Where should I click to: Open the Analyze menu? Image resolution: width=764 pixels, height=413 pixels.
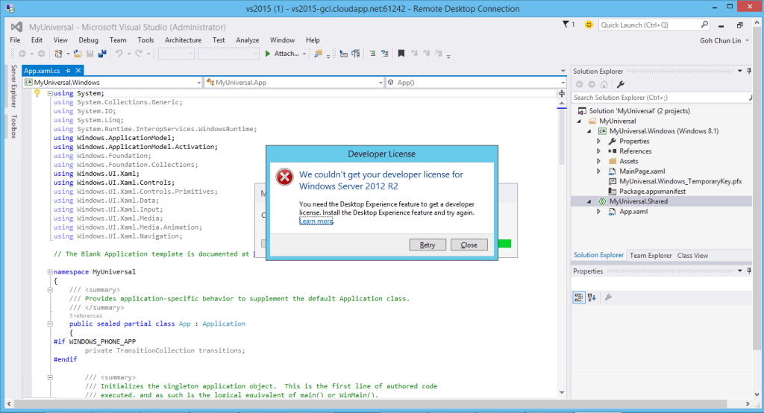[x=247, y=40]
